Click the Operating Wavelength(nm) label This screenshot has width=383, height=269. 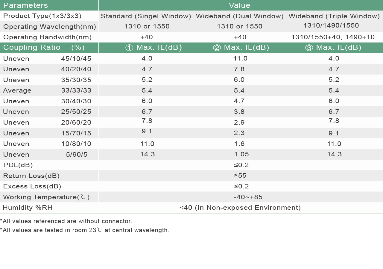pyautogui.click(x=50, y=27)
